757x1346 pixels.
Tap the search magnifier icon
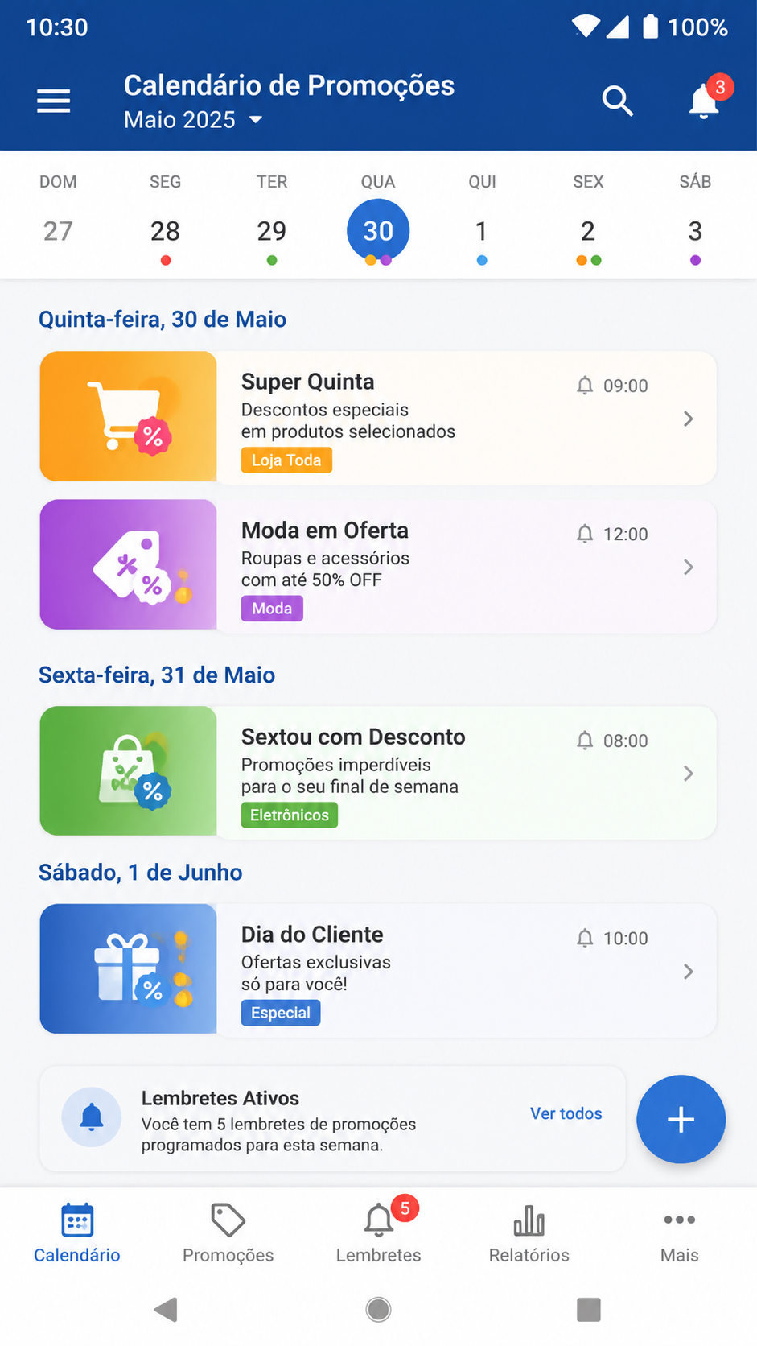[x=618, y=101]
